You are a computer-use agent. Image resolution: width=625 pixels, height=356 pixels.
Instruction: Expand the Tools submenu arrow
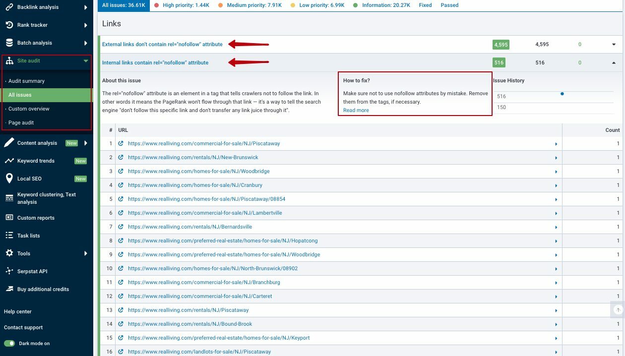coord(86,253)
